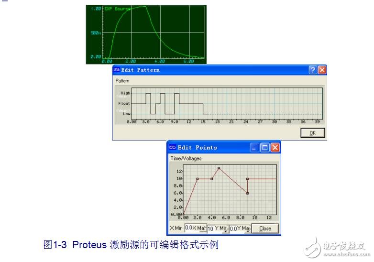Click the Close button in Edit Points
This screenshot has height=262, width=374.
pos(265,229)
